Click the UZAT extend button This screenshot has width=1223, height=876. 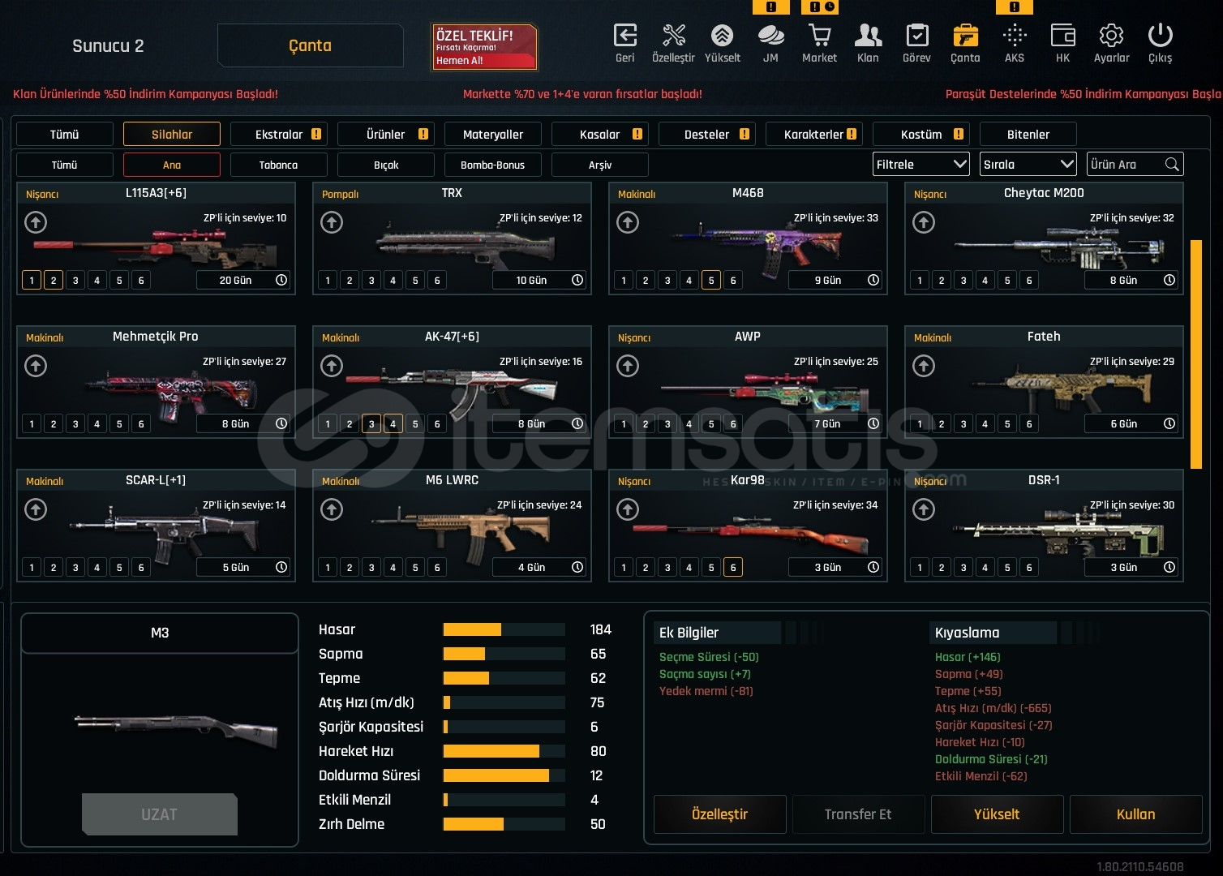(x=160, y=814)
